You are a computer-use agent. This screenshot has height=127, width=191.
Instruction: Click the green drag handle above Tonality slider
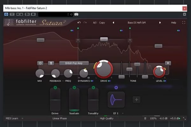[93, 88]
